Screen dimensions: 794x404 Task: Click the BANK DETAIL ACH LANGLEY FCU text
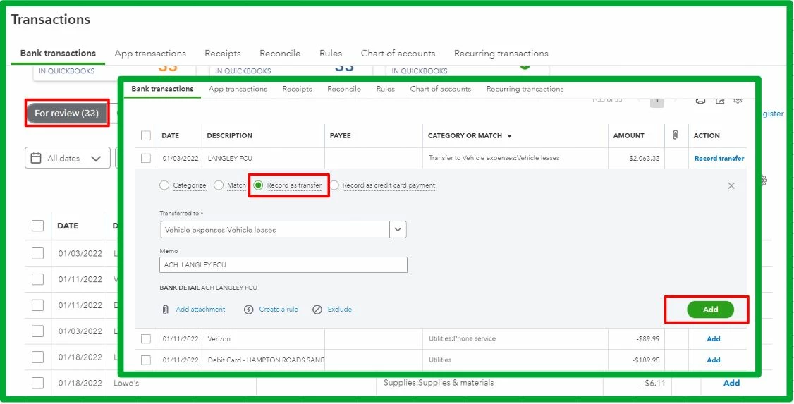(208, 288)
